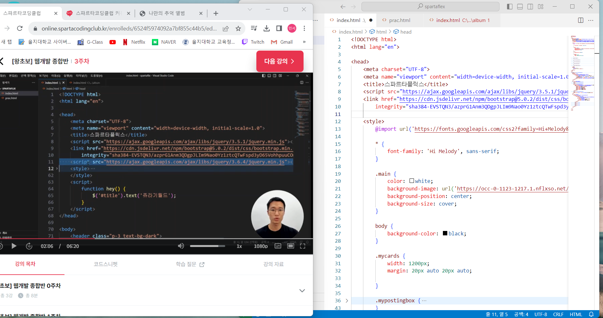Viewport: 603px width, 318px height.
Task: Open the 학습 질문 tab
Action: click(190, 264)
